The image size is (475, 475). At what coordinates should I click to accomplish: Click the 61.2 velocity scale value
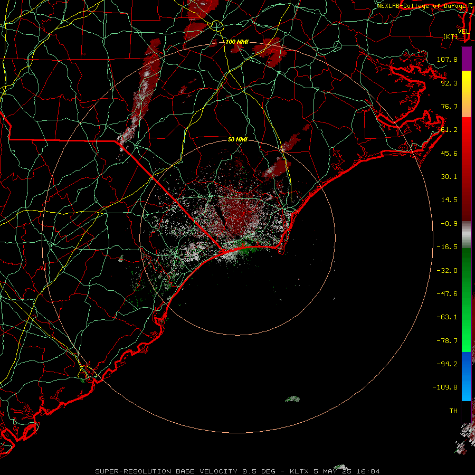click(x=449, y=130)
